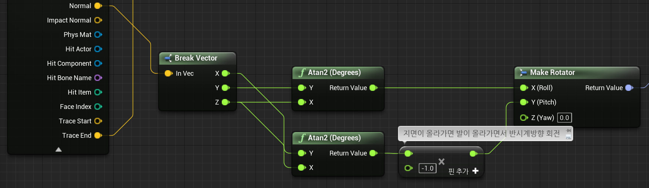
Task: Click the Hit Bone Name output pin
Action: tap(98, 78)
